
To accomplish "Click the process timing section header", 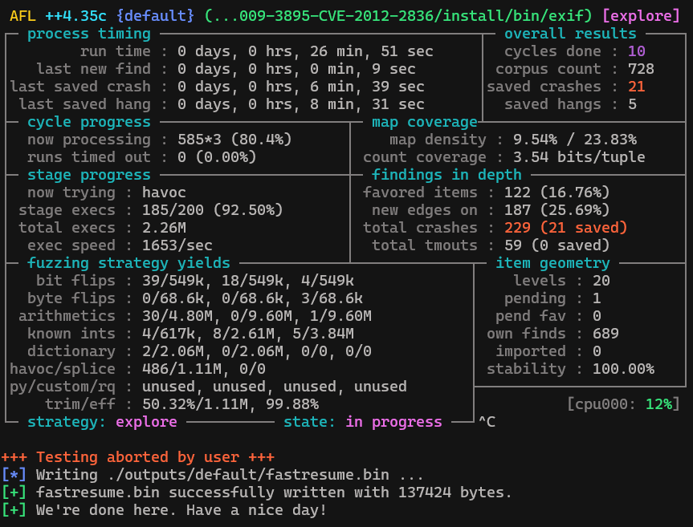I will tap(89, 34).
